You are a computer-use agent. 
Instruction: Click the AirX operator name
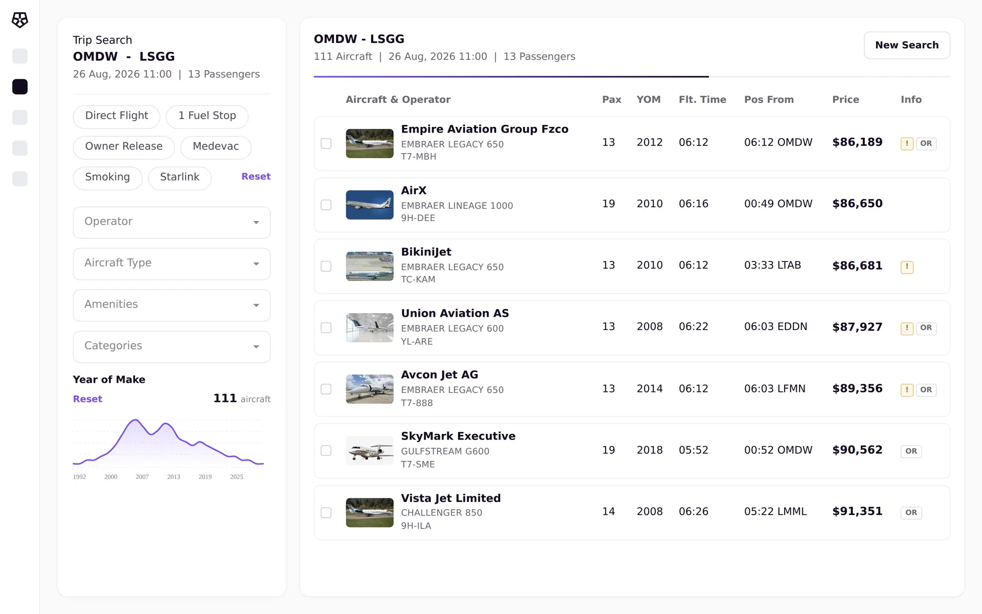[413, 190]
